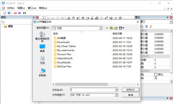Select the Tencent Files folder

(63, 54)
